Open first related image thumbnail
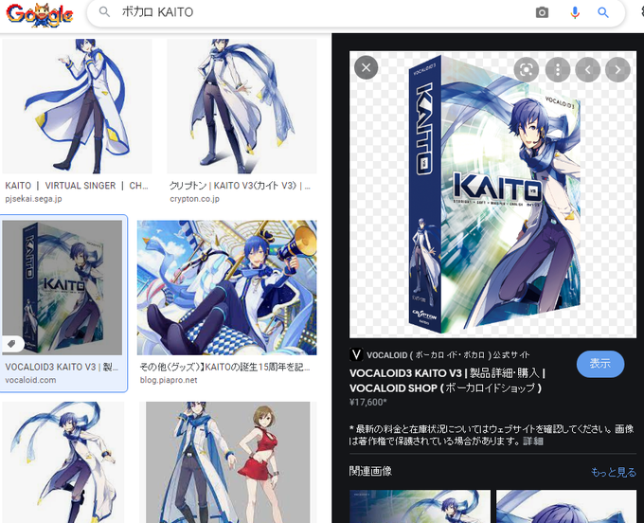The image size is (644, 523). 420,506
